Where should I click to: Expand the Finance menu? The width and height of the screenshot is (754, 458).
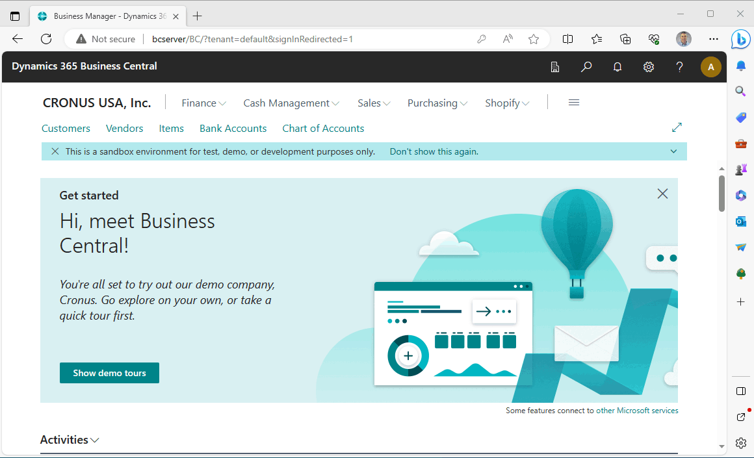click(203, 103)
